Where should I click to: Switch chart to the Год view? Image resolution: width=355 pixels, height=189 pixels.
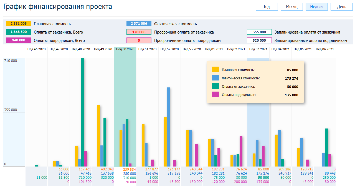[267, 7]
